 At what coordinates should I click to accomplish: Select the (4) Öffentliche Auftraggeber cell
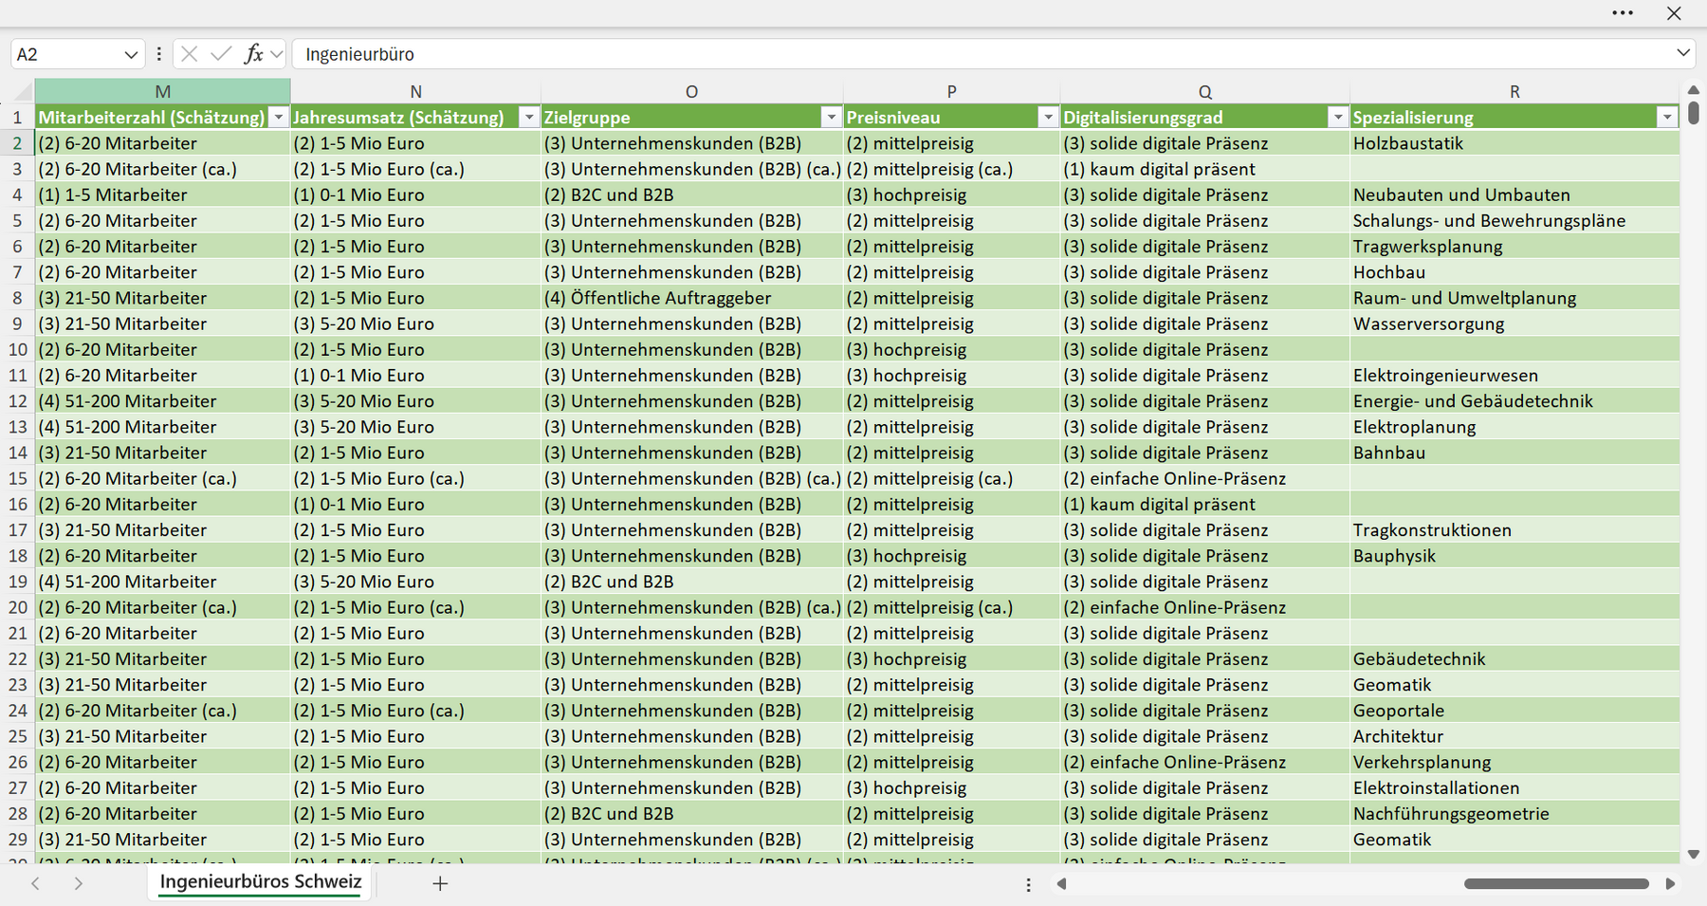click(691, 298)
